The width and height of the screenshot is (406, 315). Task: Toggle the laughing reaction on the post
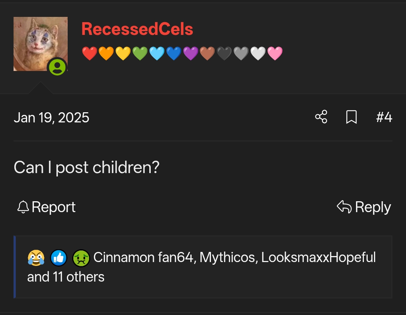[36, 258]
